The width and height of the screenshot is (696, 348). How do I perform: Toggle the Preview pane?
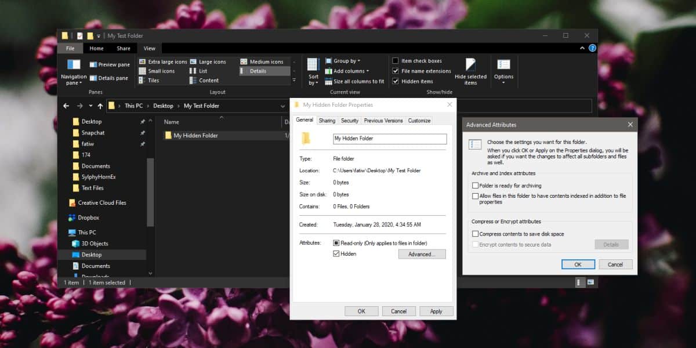(110, 65)
